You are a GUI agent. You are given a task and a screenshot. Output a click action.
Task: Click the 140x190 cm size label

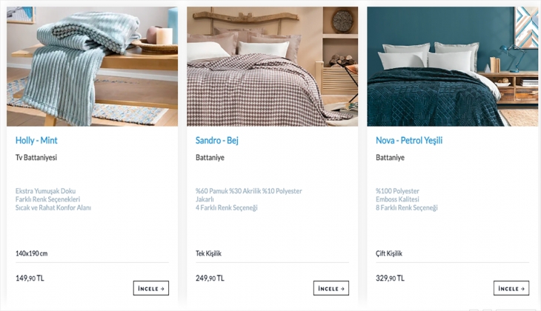tap(32, 254)
